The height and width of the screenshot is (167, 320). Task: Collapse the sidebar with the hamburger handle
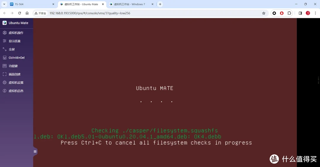point(35,151)
